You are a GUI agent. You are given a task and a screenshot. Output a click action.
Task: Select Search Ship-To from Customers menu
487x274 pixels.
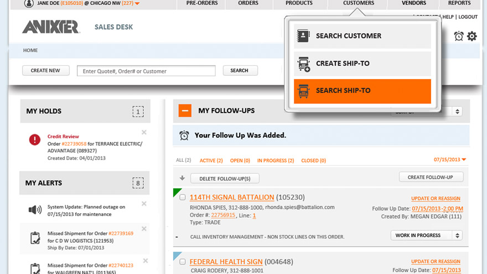click(362, 91)
